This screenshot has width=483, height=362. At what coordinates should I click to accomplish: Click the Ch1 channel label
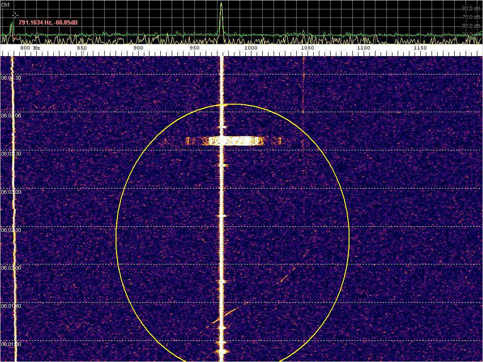[x=5, y=4]
